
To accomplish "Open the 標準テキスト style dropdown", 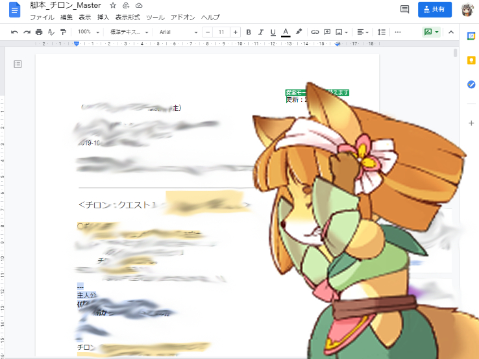I will coord(129,32).
